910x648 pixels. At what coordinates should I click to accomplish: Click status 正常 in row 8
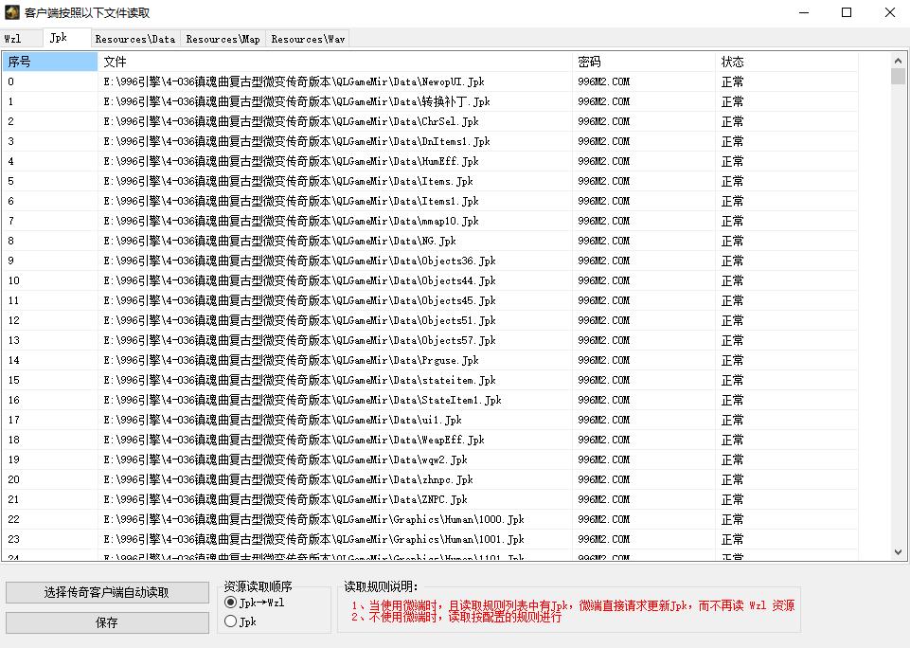732,241
